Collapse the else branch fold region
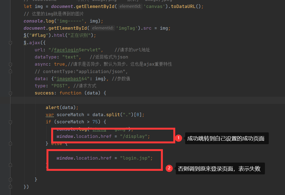 [10, 143]
